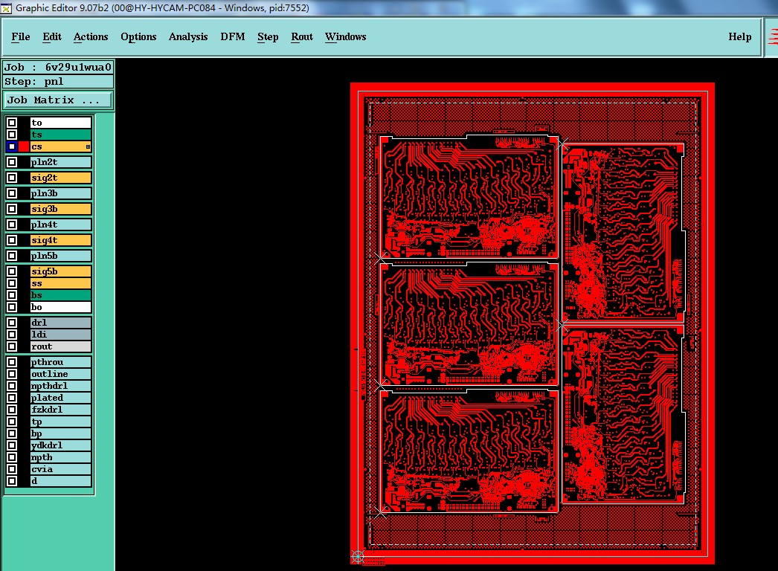The height and width of the screenshot is (571, 778).
Task: Click the Job Matrix ... button
Action: coord(58,100)
